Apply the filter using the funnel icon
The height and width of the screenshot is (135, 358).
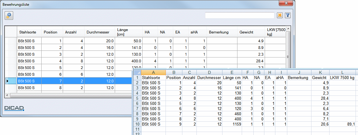pos(288,16)
